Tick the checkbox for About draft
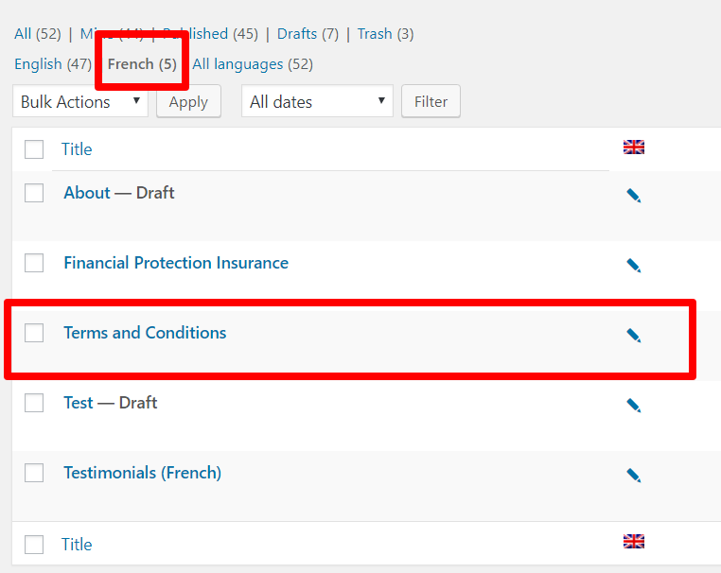This screenshot has height=573, width=721. tap(34, 193)
